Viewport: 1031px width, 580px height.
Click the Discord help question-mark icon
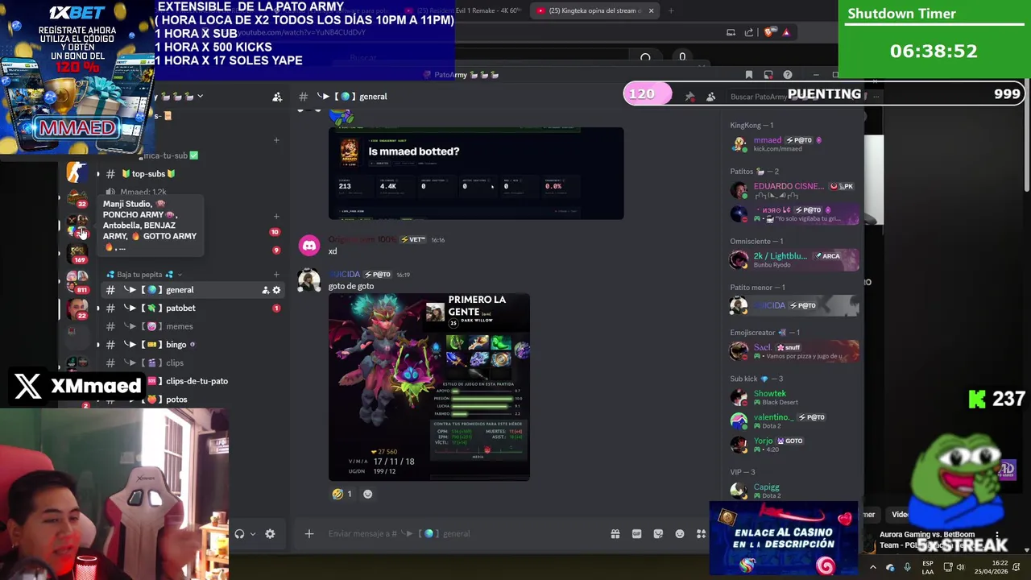[788, 75]
